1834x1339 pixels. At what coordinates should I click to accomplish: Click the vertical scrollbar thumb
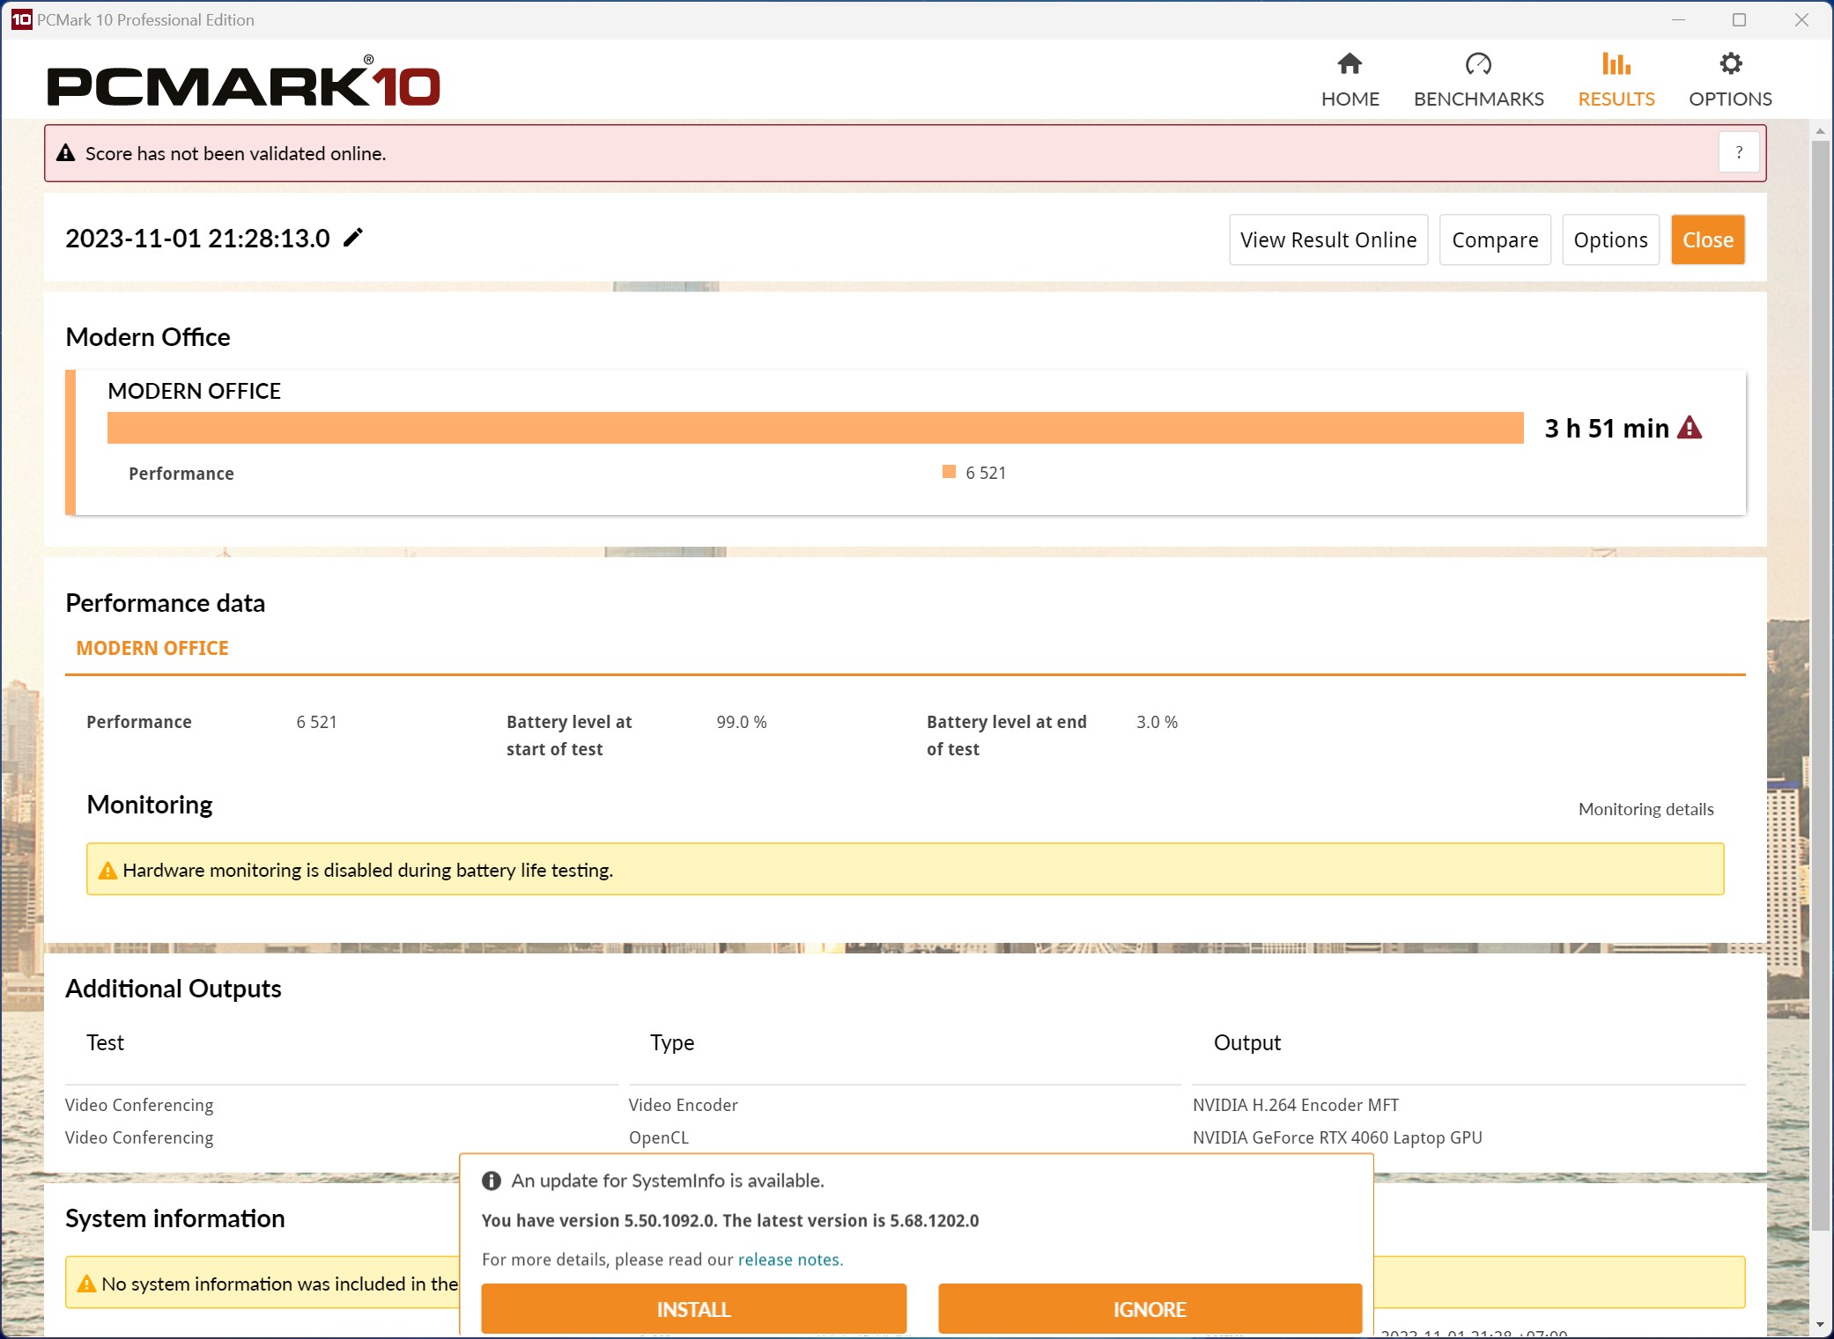(x=1820, y=687)
